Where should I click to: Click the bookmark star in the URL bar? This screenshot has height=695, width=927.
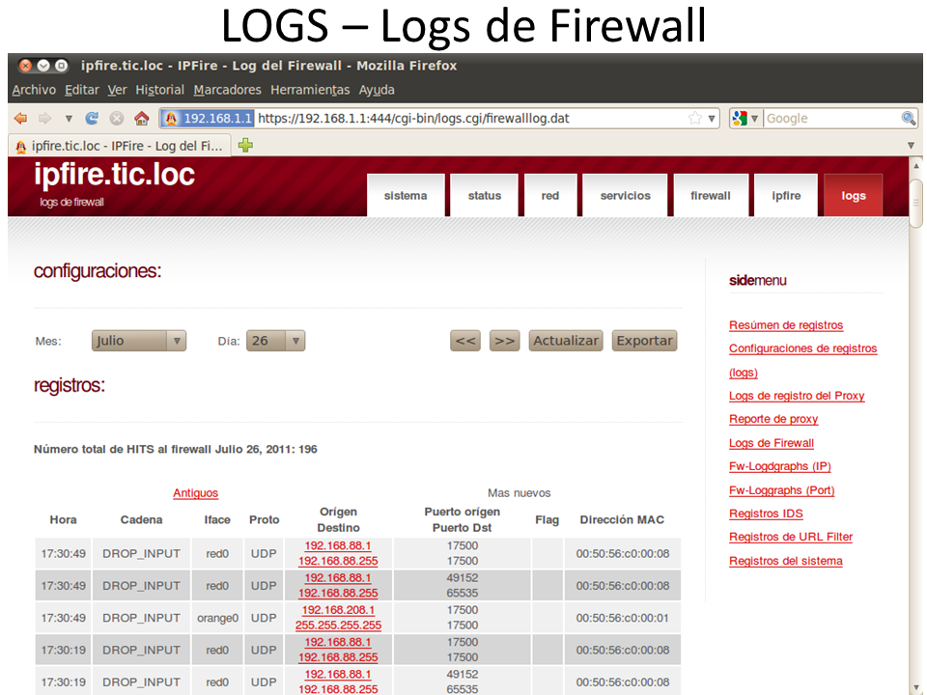[694, 119]
